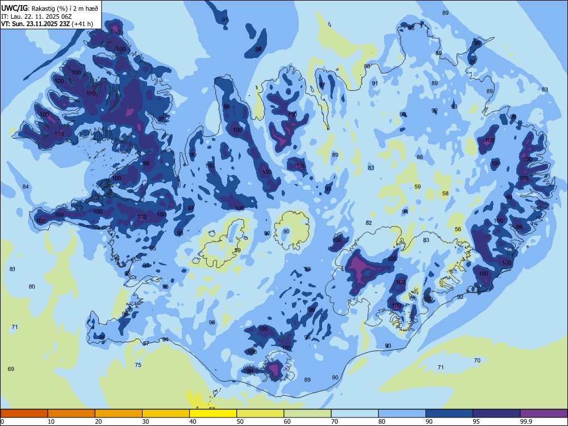Click the '86' humidity value on map
The width and height of the screenshot is (568, 426).
click(420, 157)
